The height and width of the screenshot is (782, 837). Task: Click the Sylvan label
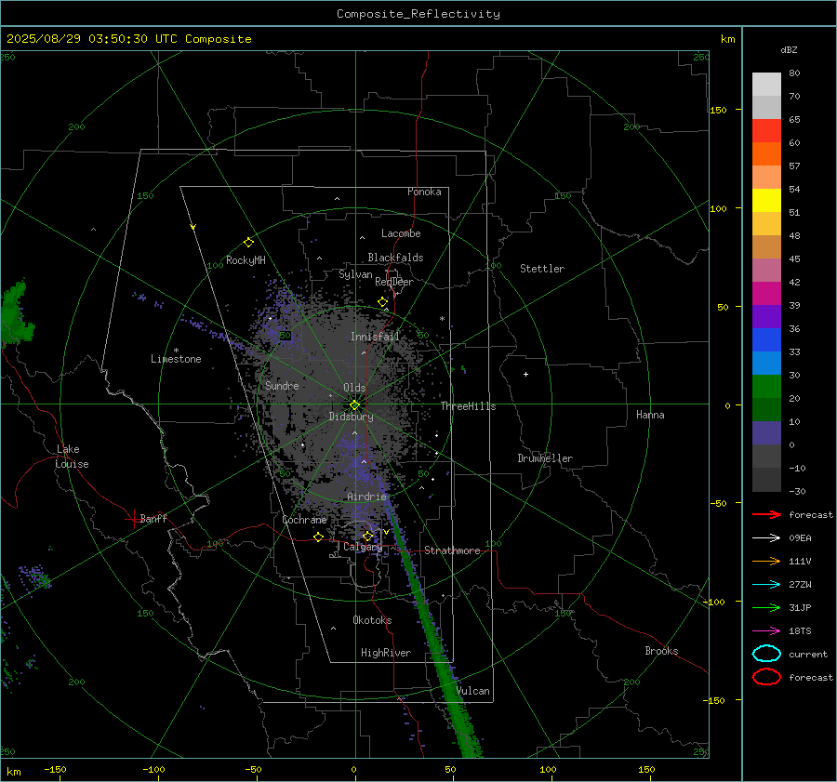[355, 274]
